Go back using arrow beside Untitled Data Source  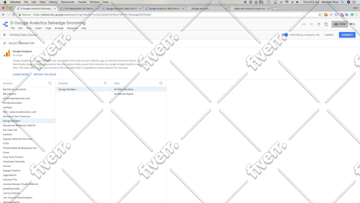tap(5, 34)
